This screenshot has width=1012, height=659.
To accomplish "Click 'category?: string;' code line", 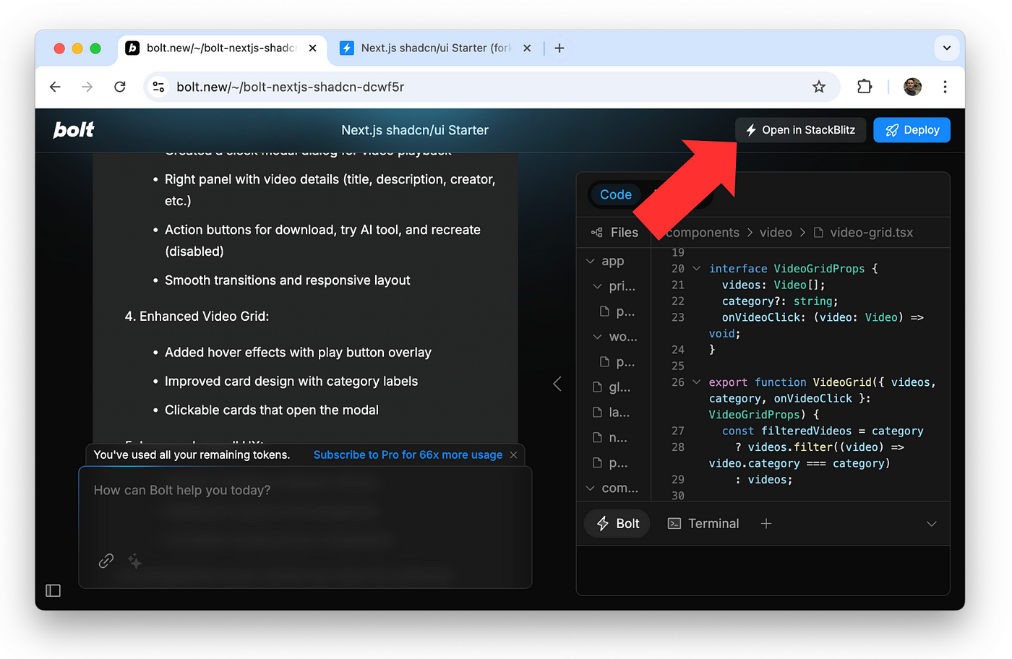I will 780,301.
